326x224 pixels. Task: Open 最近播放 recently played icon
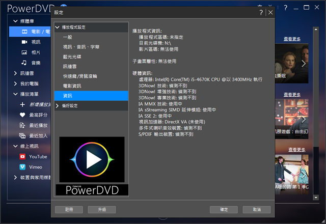(22, 125)
